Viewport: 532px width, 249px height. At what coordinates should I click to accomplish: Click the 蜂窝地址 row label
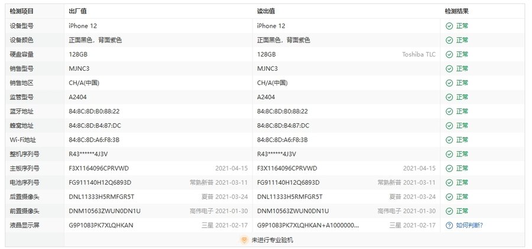21,126
